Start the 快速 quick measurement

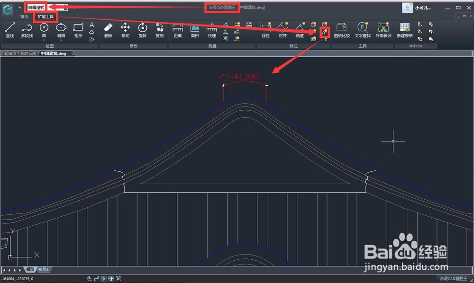click(x=212, y=31)
